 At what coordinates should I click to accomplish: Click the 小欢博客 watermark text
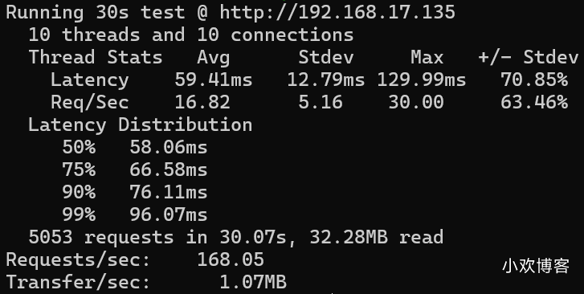pyautogui.click(x=536, y=266)
